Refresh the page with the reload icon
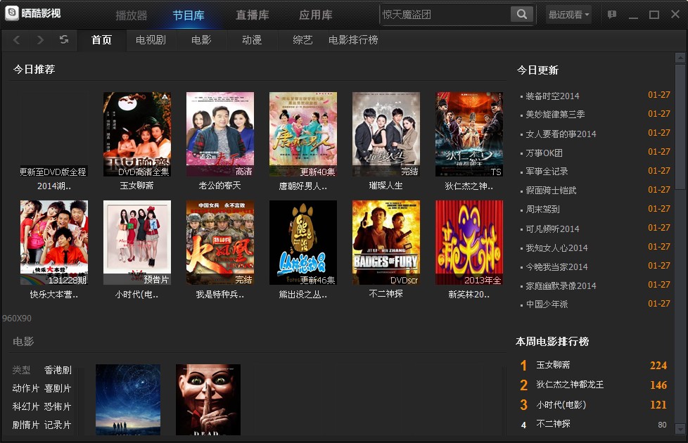 click(x=64, y=39)
